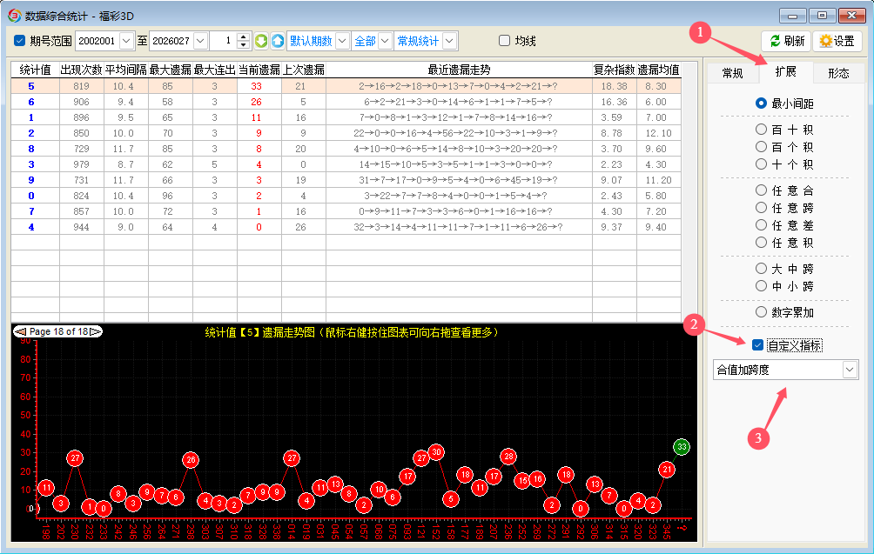Switch to the 常规 tab
The image size is (874, 554).
732,73
